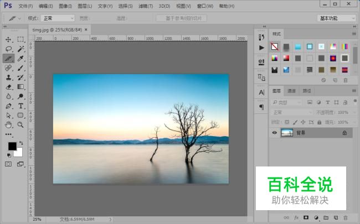Click the 背景 layer thumbnail
This screenshot has height=224, width=360.
tap(287, 133)
